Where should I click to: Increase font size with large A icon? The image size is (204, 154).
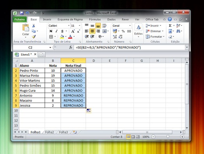click(73, 31)
